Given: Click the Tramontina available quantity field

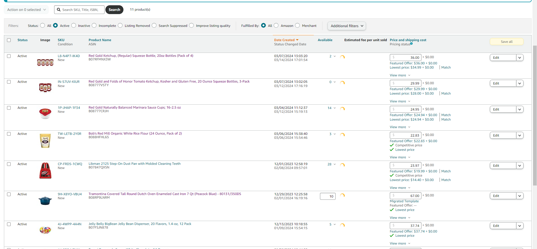Looking at the screenshot, I should (x=328, y=196).
